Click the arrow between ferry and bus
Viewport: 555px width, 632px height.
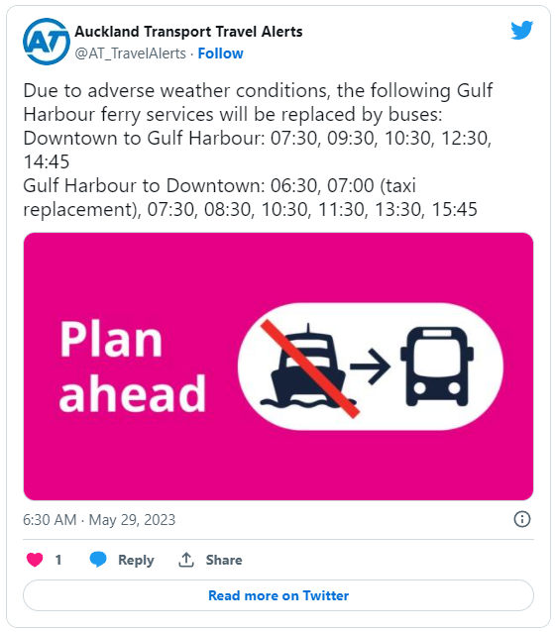click(x=370, y=366)
